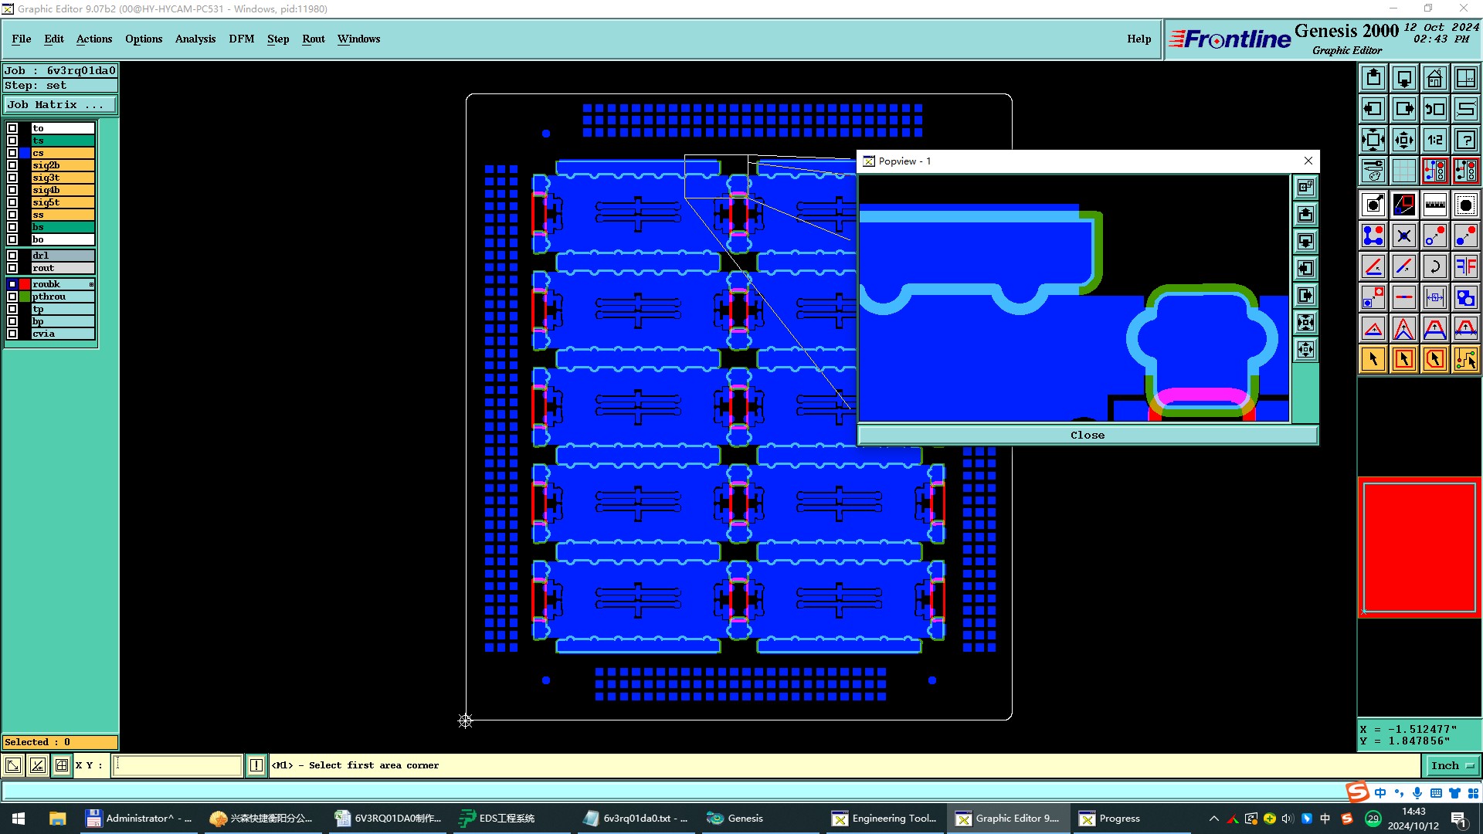Click the Home view icon

pos(1434,78)
